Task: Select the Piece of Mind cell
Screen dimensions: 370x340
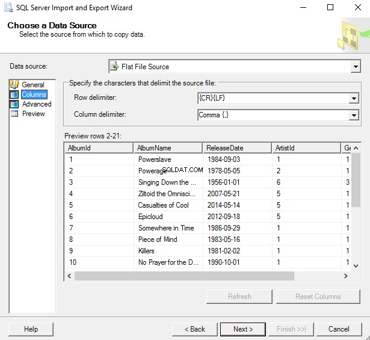Action: pyautogui.click(x=168, y=240)
